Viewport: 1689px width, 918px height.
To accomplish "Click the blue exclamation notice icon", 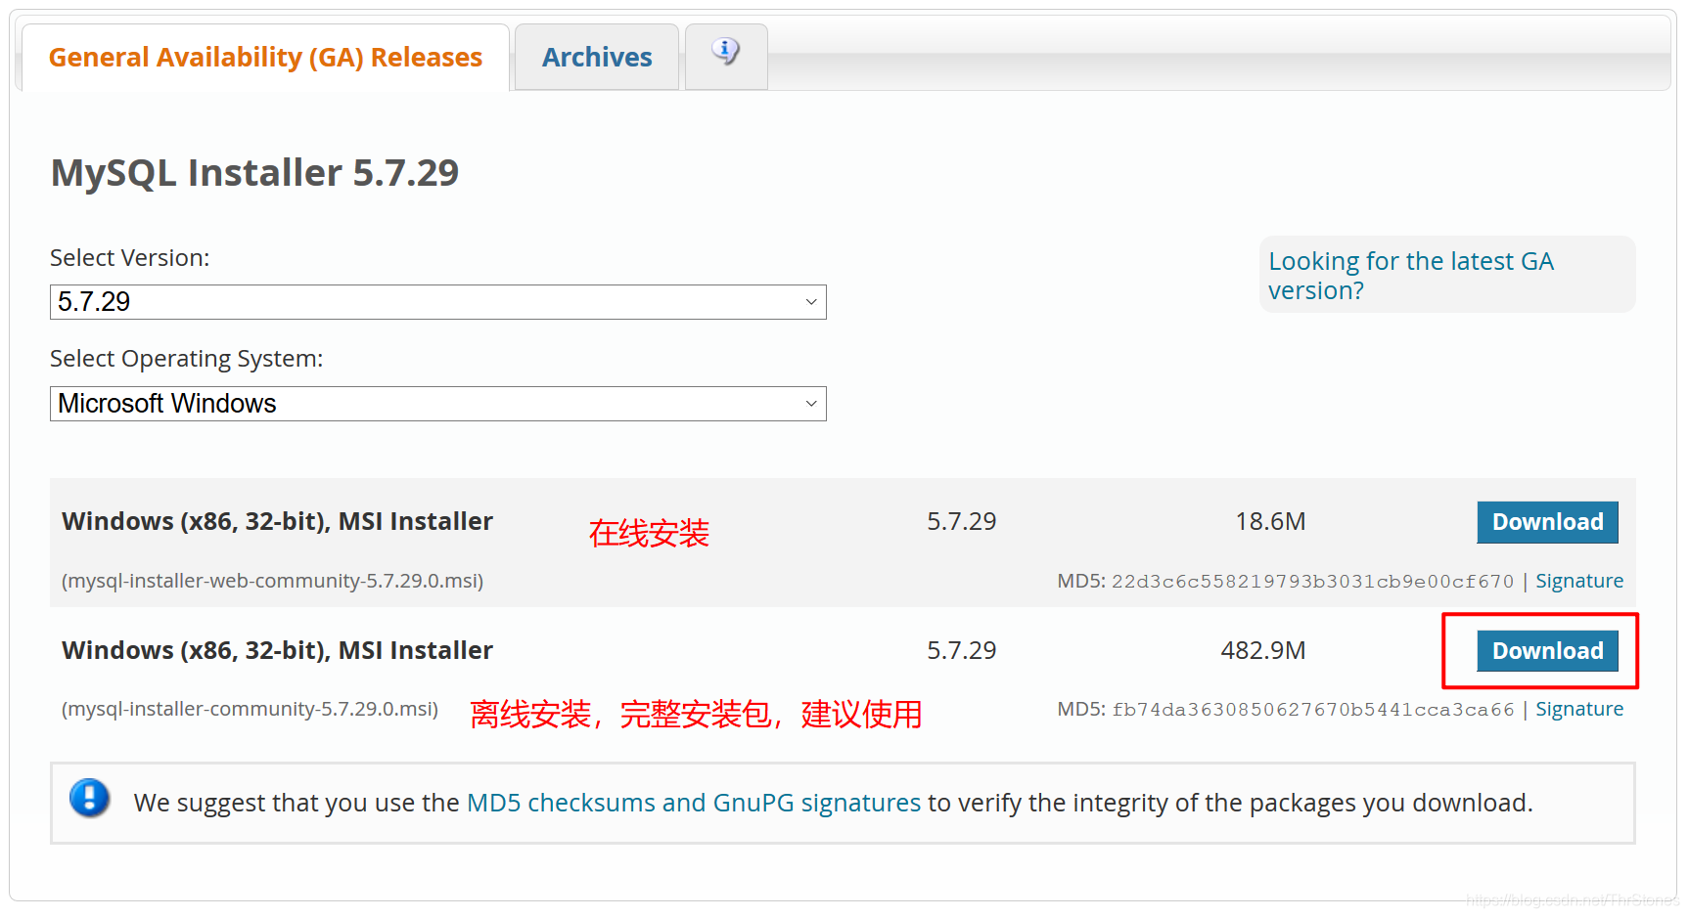I will pos(89,799).
